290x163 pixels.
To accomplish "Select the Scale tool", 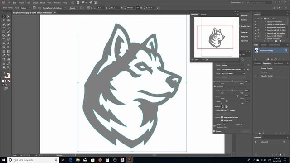I will 8,40.
